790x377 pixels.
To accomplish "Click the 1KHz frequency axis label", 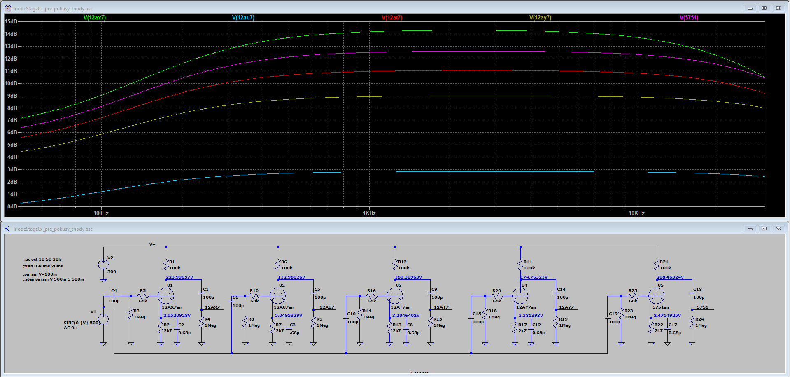I will pos(369,213).
